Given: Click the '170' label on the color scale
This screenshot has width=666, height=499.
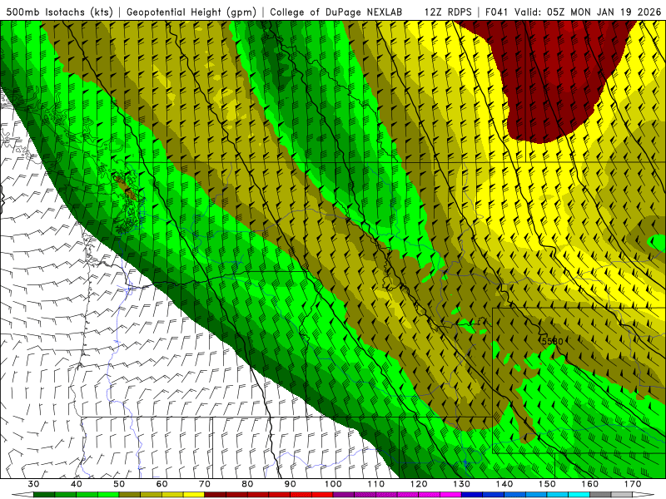Looking at the screenshot, I should pyautogui.click(x=633, y=484).
